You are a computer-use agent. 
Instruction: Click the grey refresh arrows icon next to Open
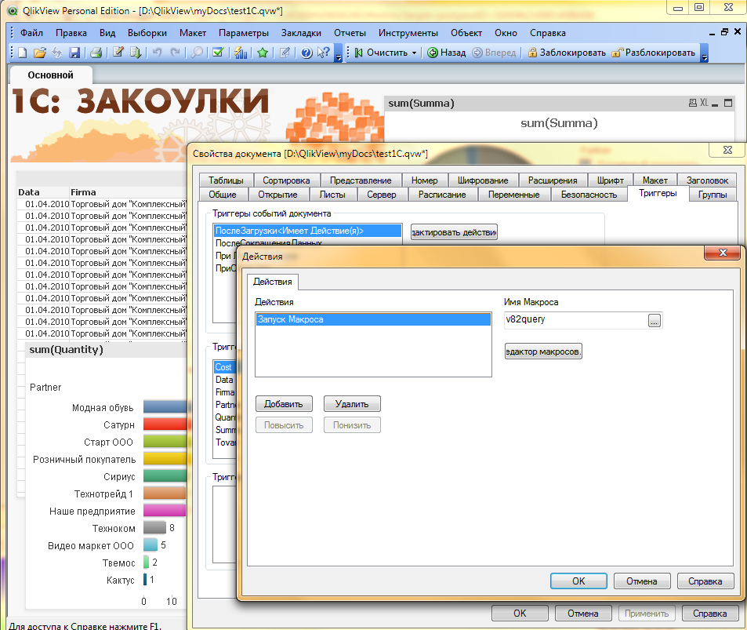(x=56, y=53)
